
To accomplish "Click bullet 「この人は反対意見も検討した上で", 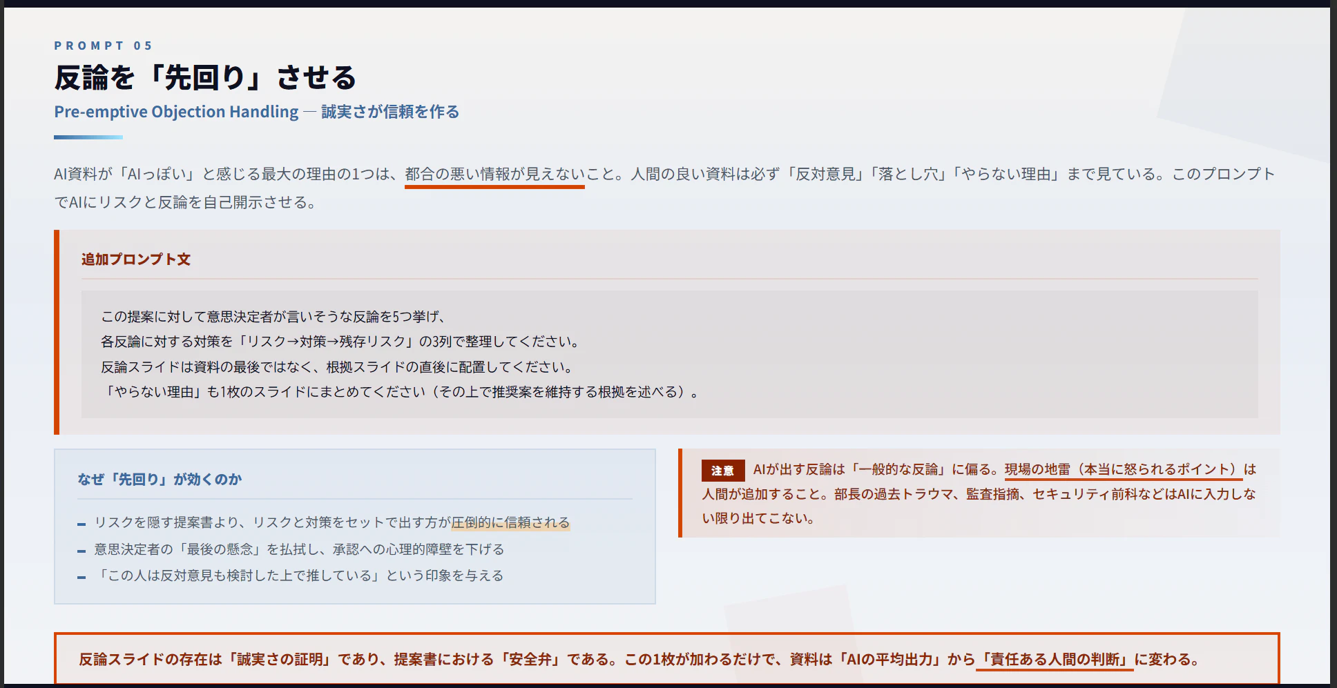I will point(299,576).
